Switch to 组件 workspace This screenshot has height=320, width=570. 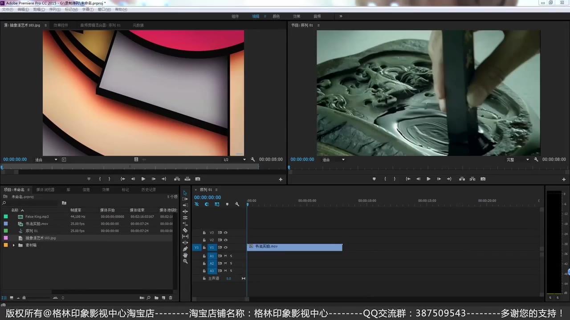[x=235, y=16]
